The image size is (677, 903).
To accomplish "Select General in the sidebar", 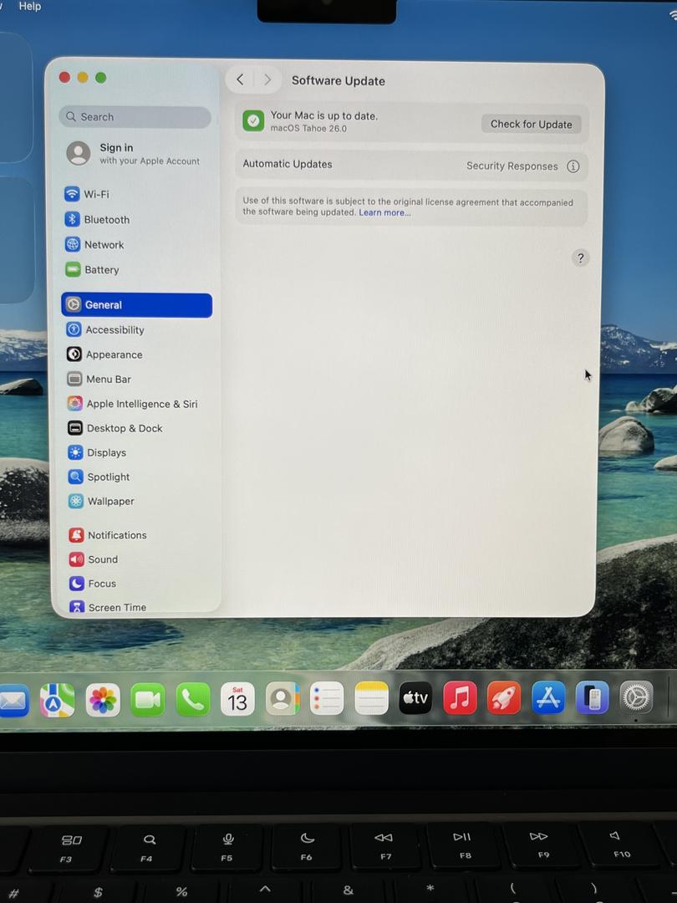I will [x=136, y=304].
